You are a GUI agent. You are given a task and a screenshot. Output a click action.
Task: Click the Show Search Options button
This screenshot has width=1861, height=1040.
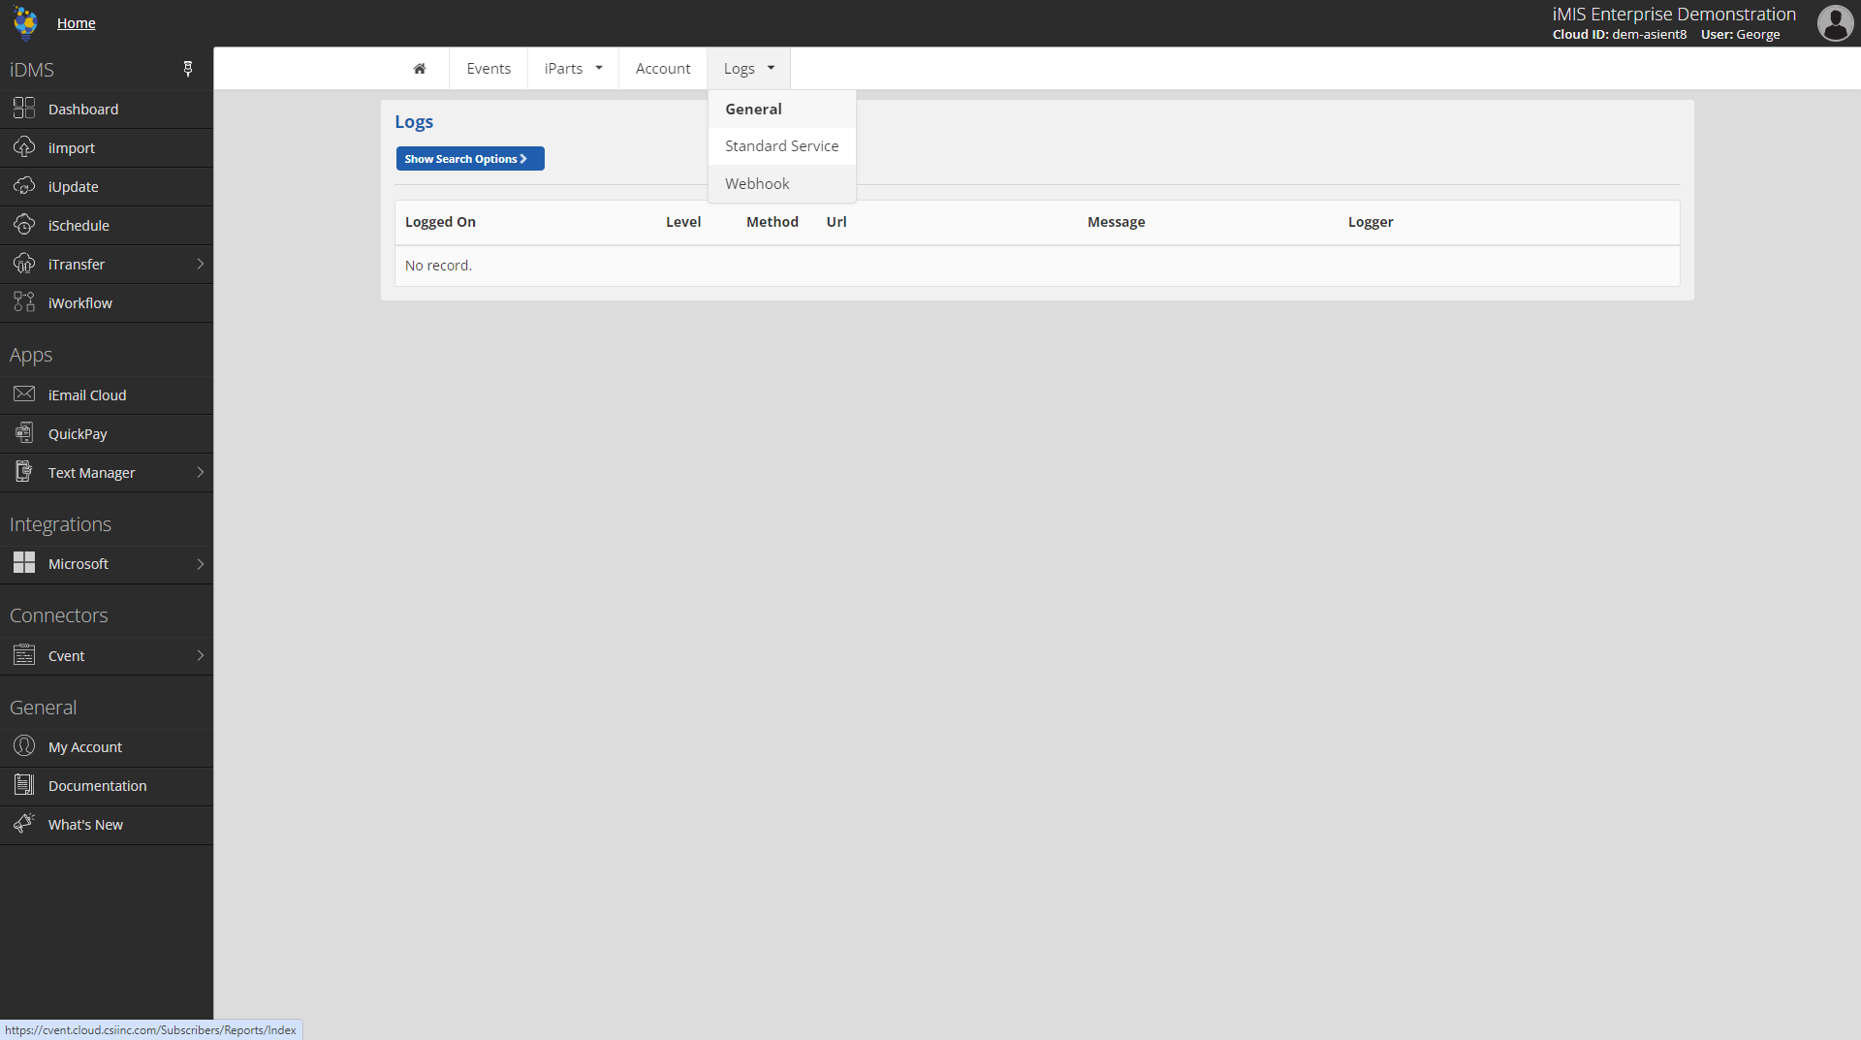click(x=470, y=159)
